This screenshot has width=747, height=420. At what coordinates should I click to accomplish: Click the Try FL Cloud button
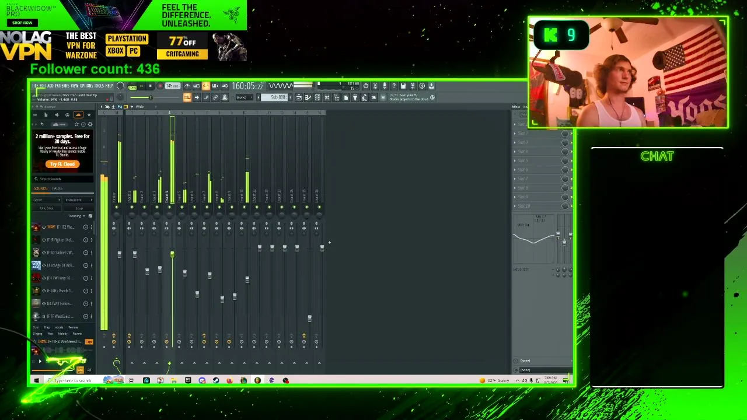(x=62, y=164)
